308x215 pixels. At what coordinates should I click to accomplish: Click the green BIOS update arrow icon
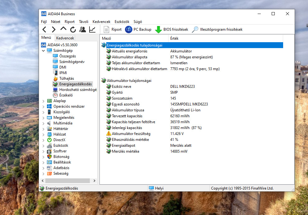158,29
